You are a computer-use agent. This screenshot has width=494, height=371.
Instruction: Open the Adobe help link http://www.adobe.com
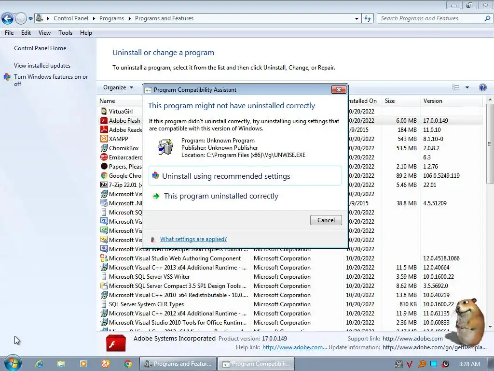[x=294, y=347]
